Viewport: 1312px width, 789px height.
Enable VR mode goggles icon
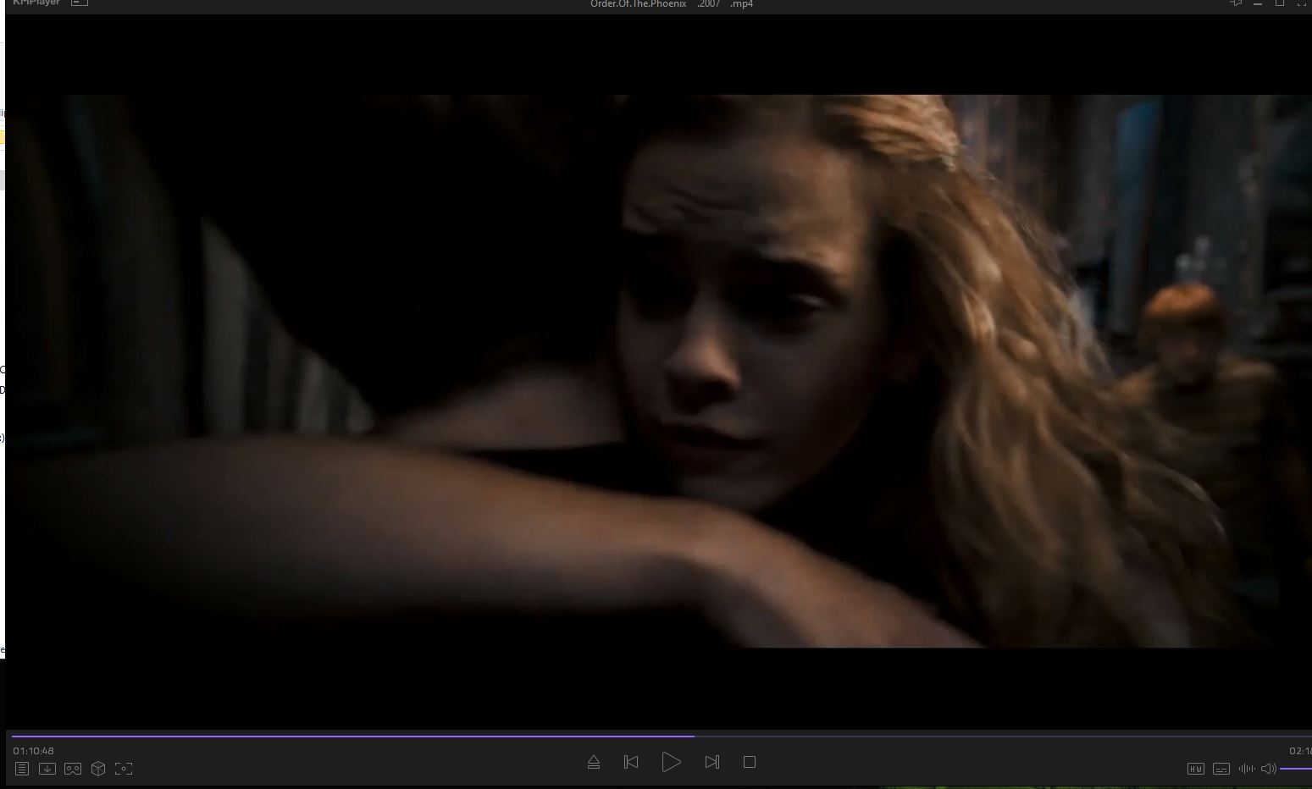click(73, 769)
